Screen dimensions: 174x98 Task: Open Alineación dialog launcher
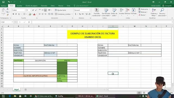[x=73, y=18]
